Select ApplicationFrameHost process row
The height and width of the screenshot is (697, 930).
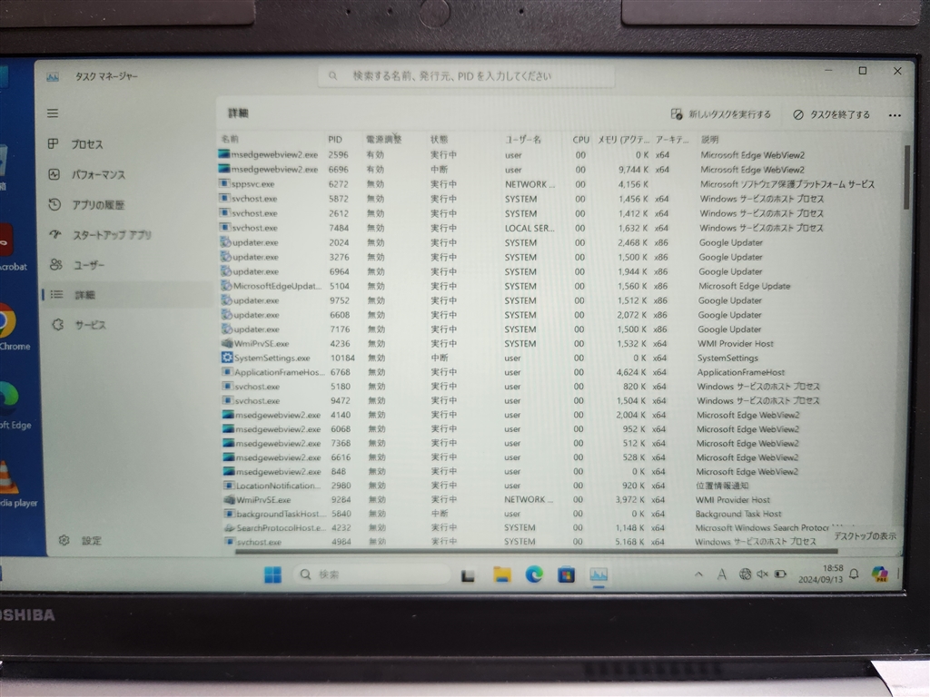click(x=559, y=372)
